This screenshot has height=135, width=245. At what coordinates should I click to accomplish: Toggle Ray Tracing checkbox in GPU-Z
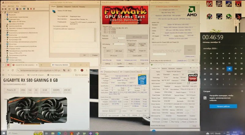pyautogui.click(x=170, y=122)
